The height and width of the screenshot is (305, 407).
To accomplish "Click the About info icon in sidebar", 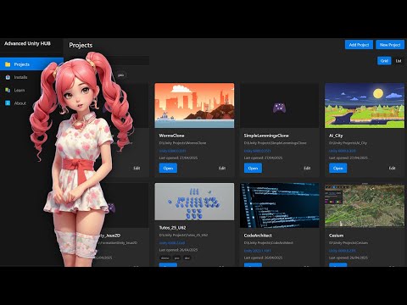I will coord(8,103).
